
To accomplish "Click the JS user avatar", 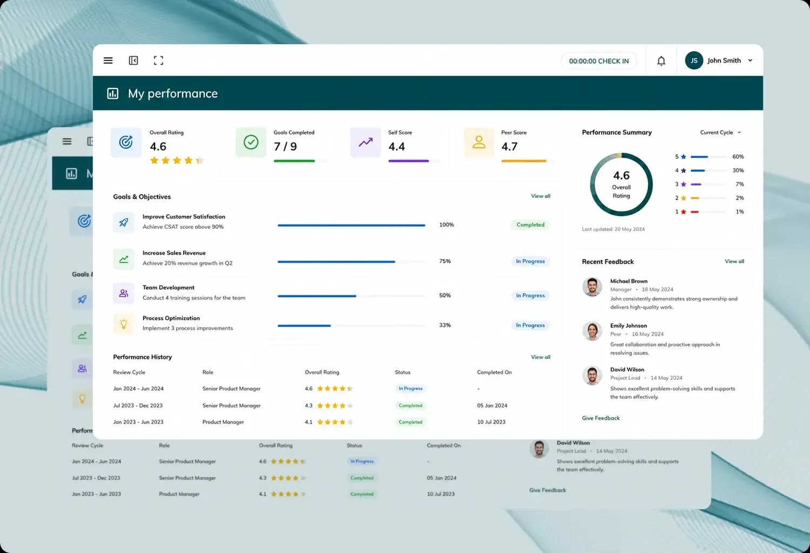I will 694,60.
